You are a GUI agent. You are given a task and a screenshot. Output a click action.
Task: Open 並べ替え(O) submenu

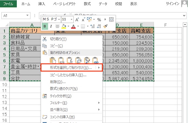click(x=72, y=110)
